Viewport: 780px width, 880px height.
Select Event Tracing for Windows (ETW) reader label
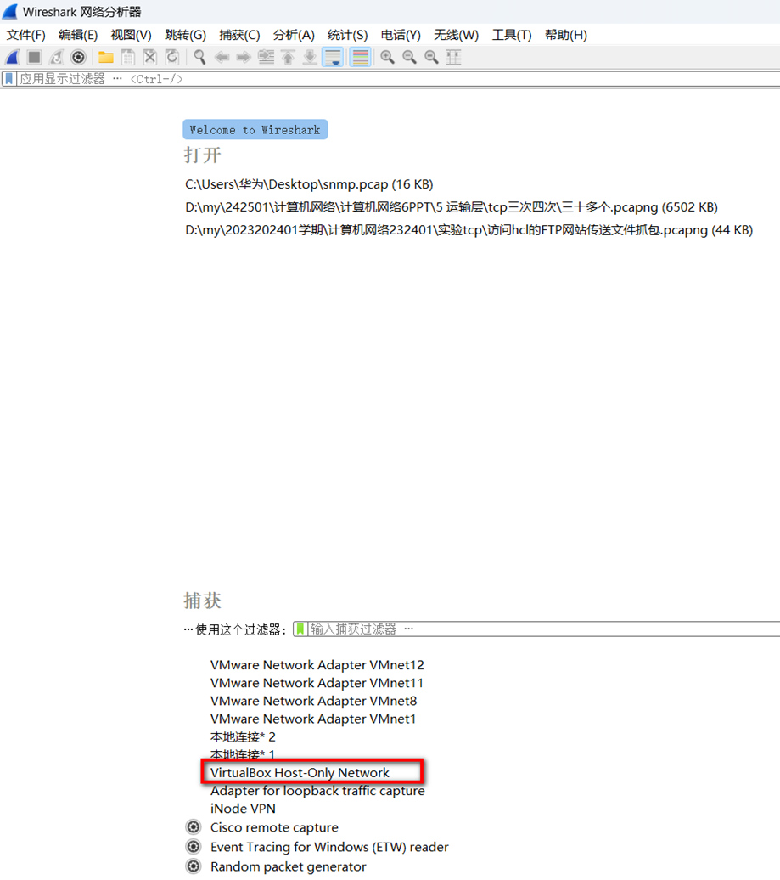coord(329,847)
